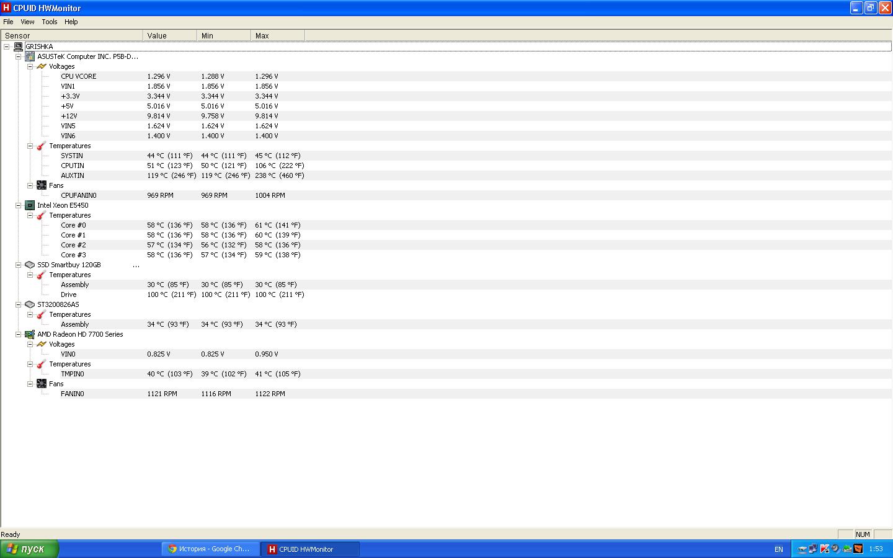The height and width of the screenshot is (558, 893).
Task: Click the thermometer icon under ST3200826AS
Action: point(42,314)
